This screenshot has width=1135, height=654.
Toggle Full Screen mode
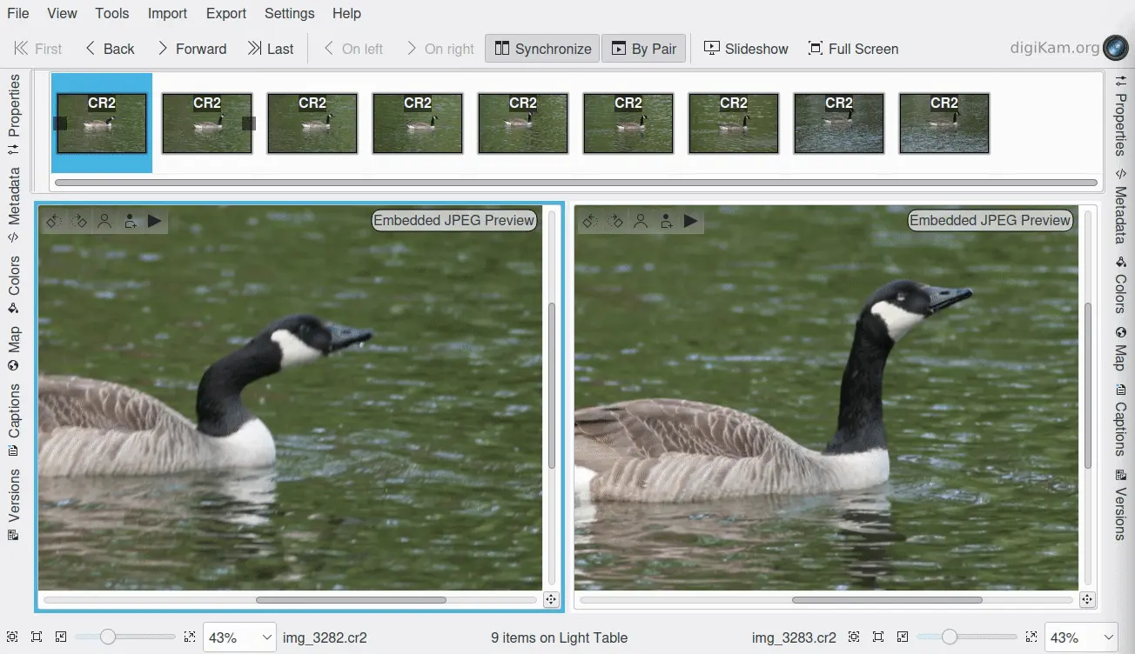[853, 49]
